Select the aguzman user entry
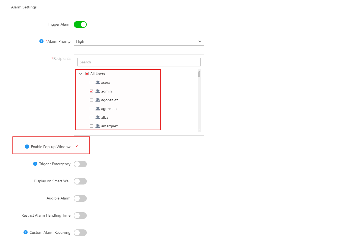 pos(109,109)
